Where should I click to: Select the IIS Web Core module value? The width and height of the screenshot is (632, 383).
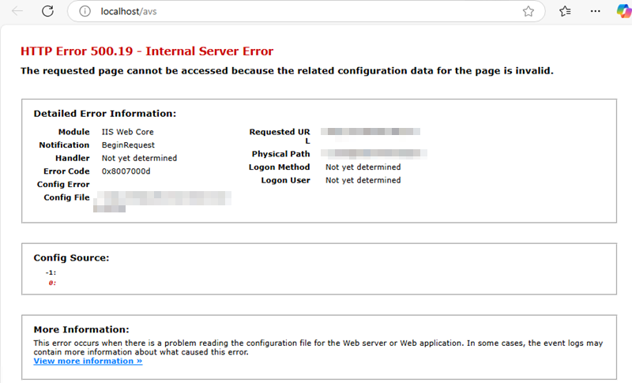127,132
